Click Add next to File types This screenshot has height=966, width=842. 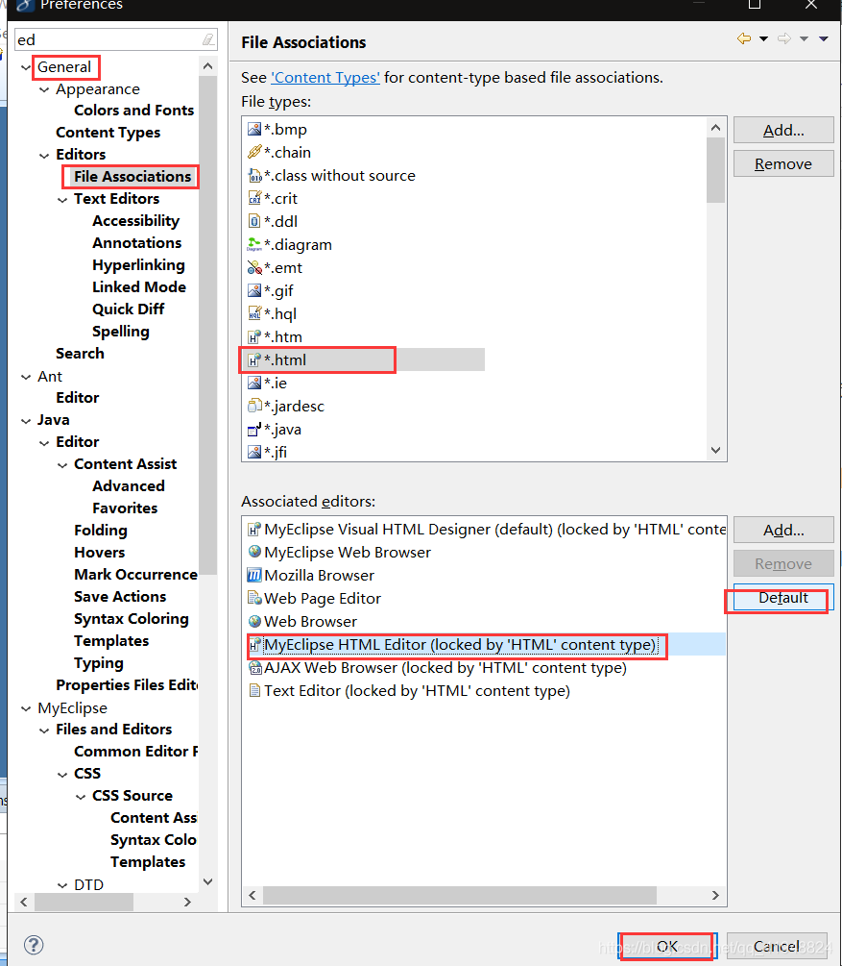783,130
